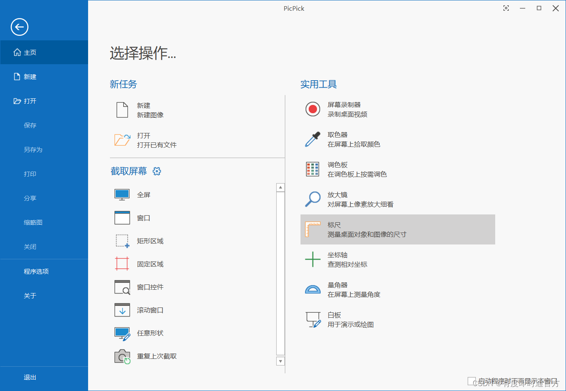Click the 录制桌面视频 description text
Viewport: 566px width, 391px height.
347,114
